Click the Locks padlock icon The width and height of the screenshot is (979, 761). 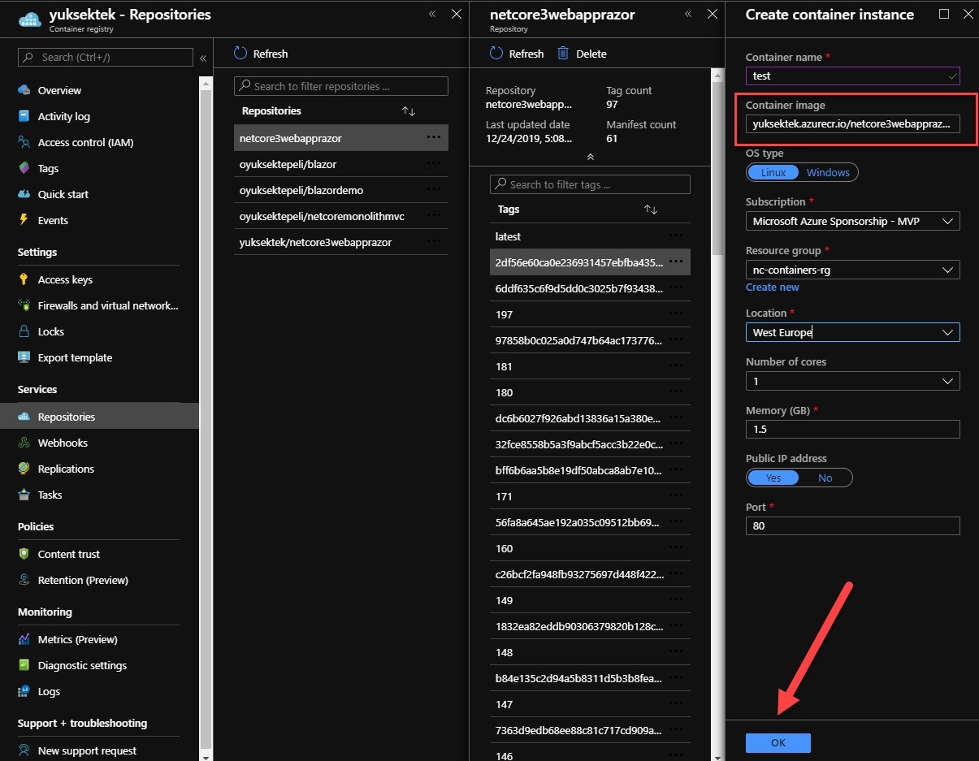[24, 331]
